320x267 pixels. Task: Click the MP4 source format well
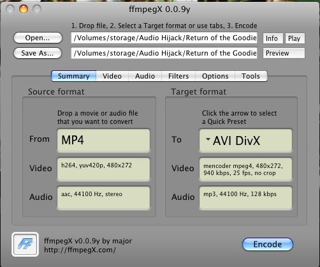click(103, 140)
